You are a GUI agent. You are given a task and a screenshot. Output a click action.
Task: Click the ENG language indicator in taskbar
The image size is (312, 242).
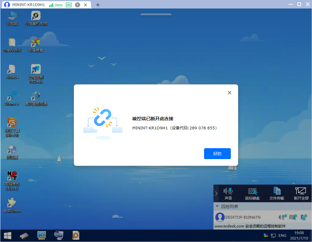tap(282, 236)
